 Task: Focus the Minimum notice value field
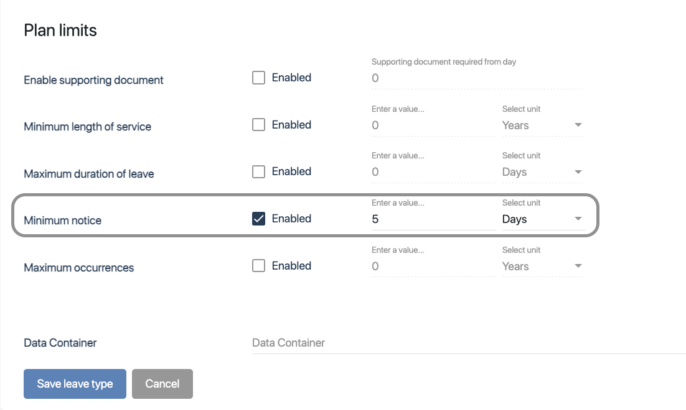pyautogui.click(x=433, y=219)
